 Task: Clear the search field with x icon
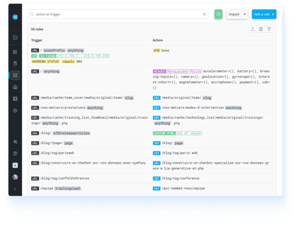(x=204, y=14)
